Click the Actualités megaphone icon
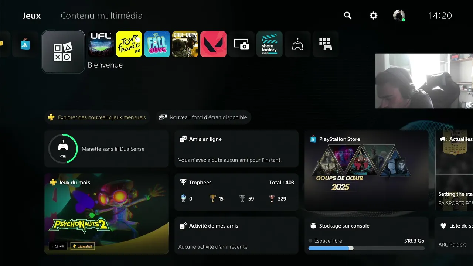This screenshot has width=473, height=266. click(x=443, y=139)
